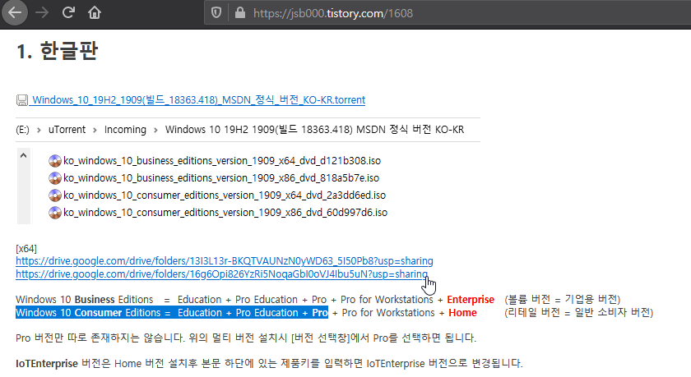This screenshot has height=377, width=691.
Task: Click the disc icon for business x86 iso
Action: (x=54, y=178)
